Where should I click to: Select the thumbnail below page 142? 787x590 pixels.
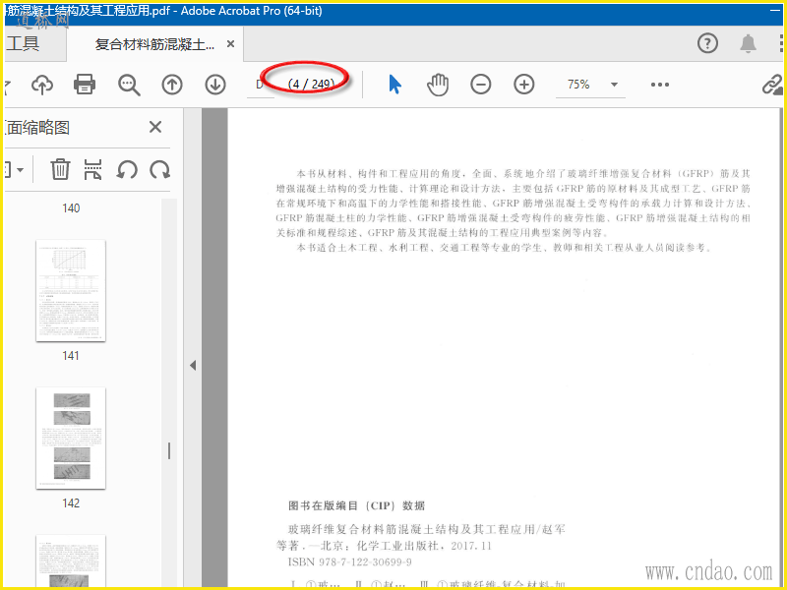pos(71,560)
